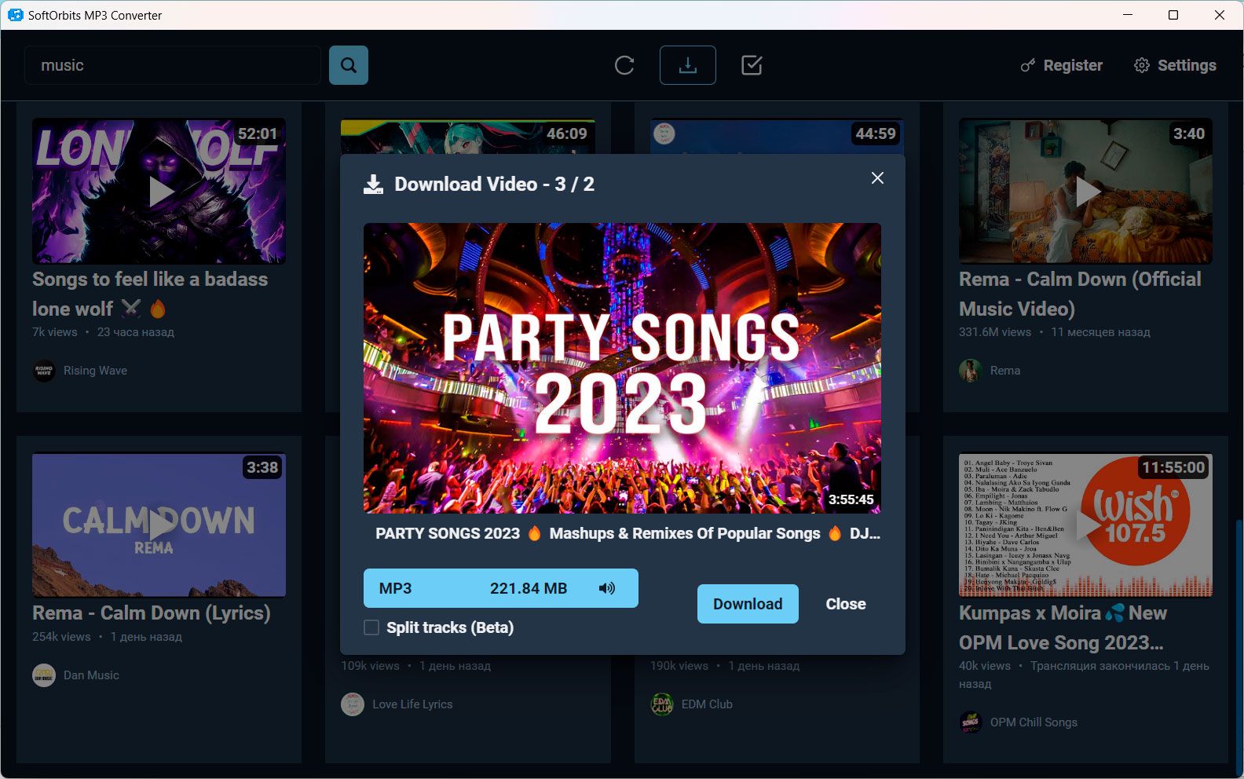Close the Download Video dialog with X
Image resolution: width=1244 pixels, height=779 pixels.
pyautogui.click(x=877, y=178)
